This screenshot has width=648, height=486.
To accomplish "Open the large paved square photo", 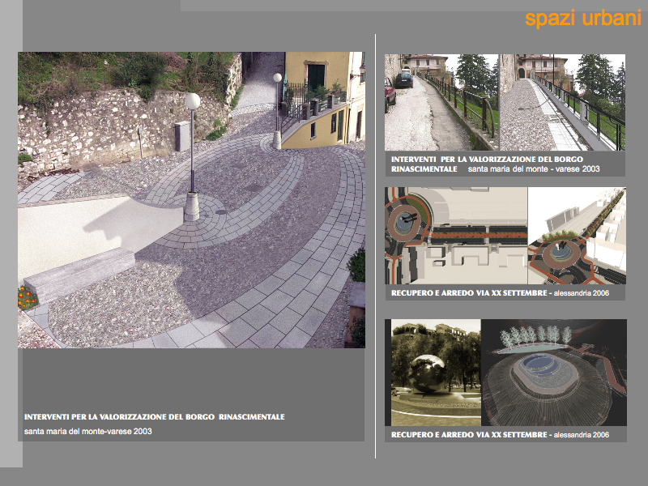I will pyautogui.click(x=191, y=199).
